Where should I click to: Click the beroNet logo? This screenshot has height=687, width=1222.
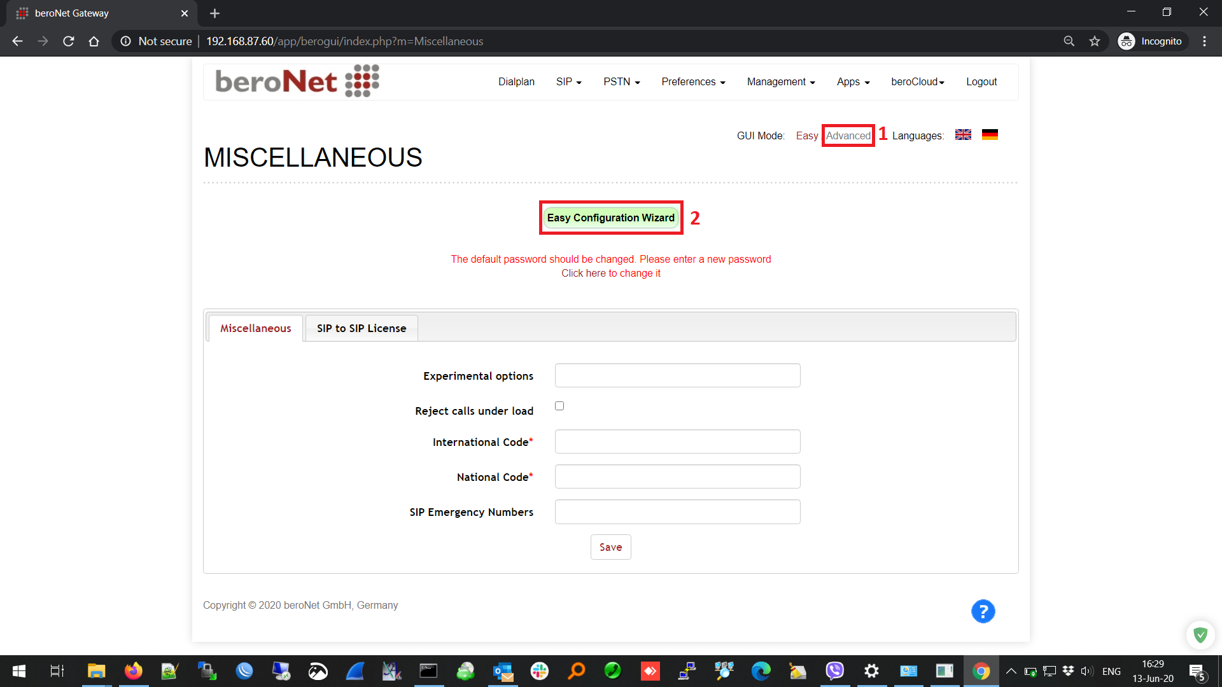pyautogui.click(x=297, y=81)
